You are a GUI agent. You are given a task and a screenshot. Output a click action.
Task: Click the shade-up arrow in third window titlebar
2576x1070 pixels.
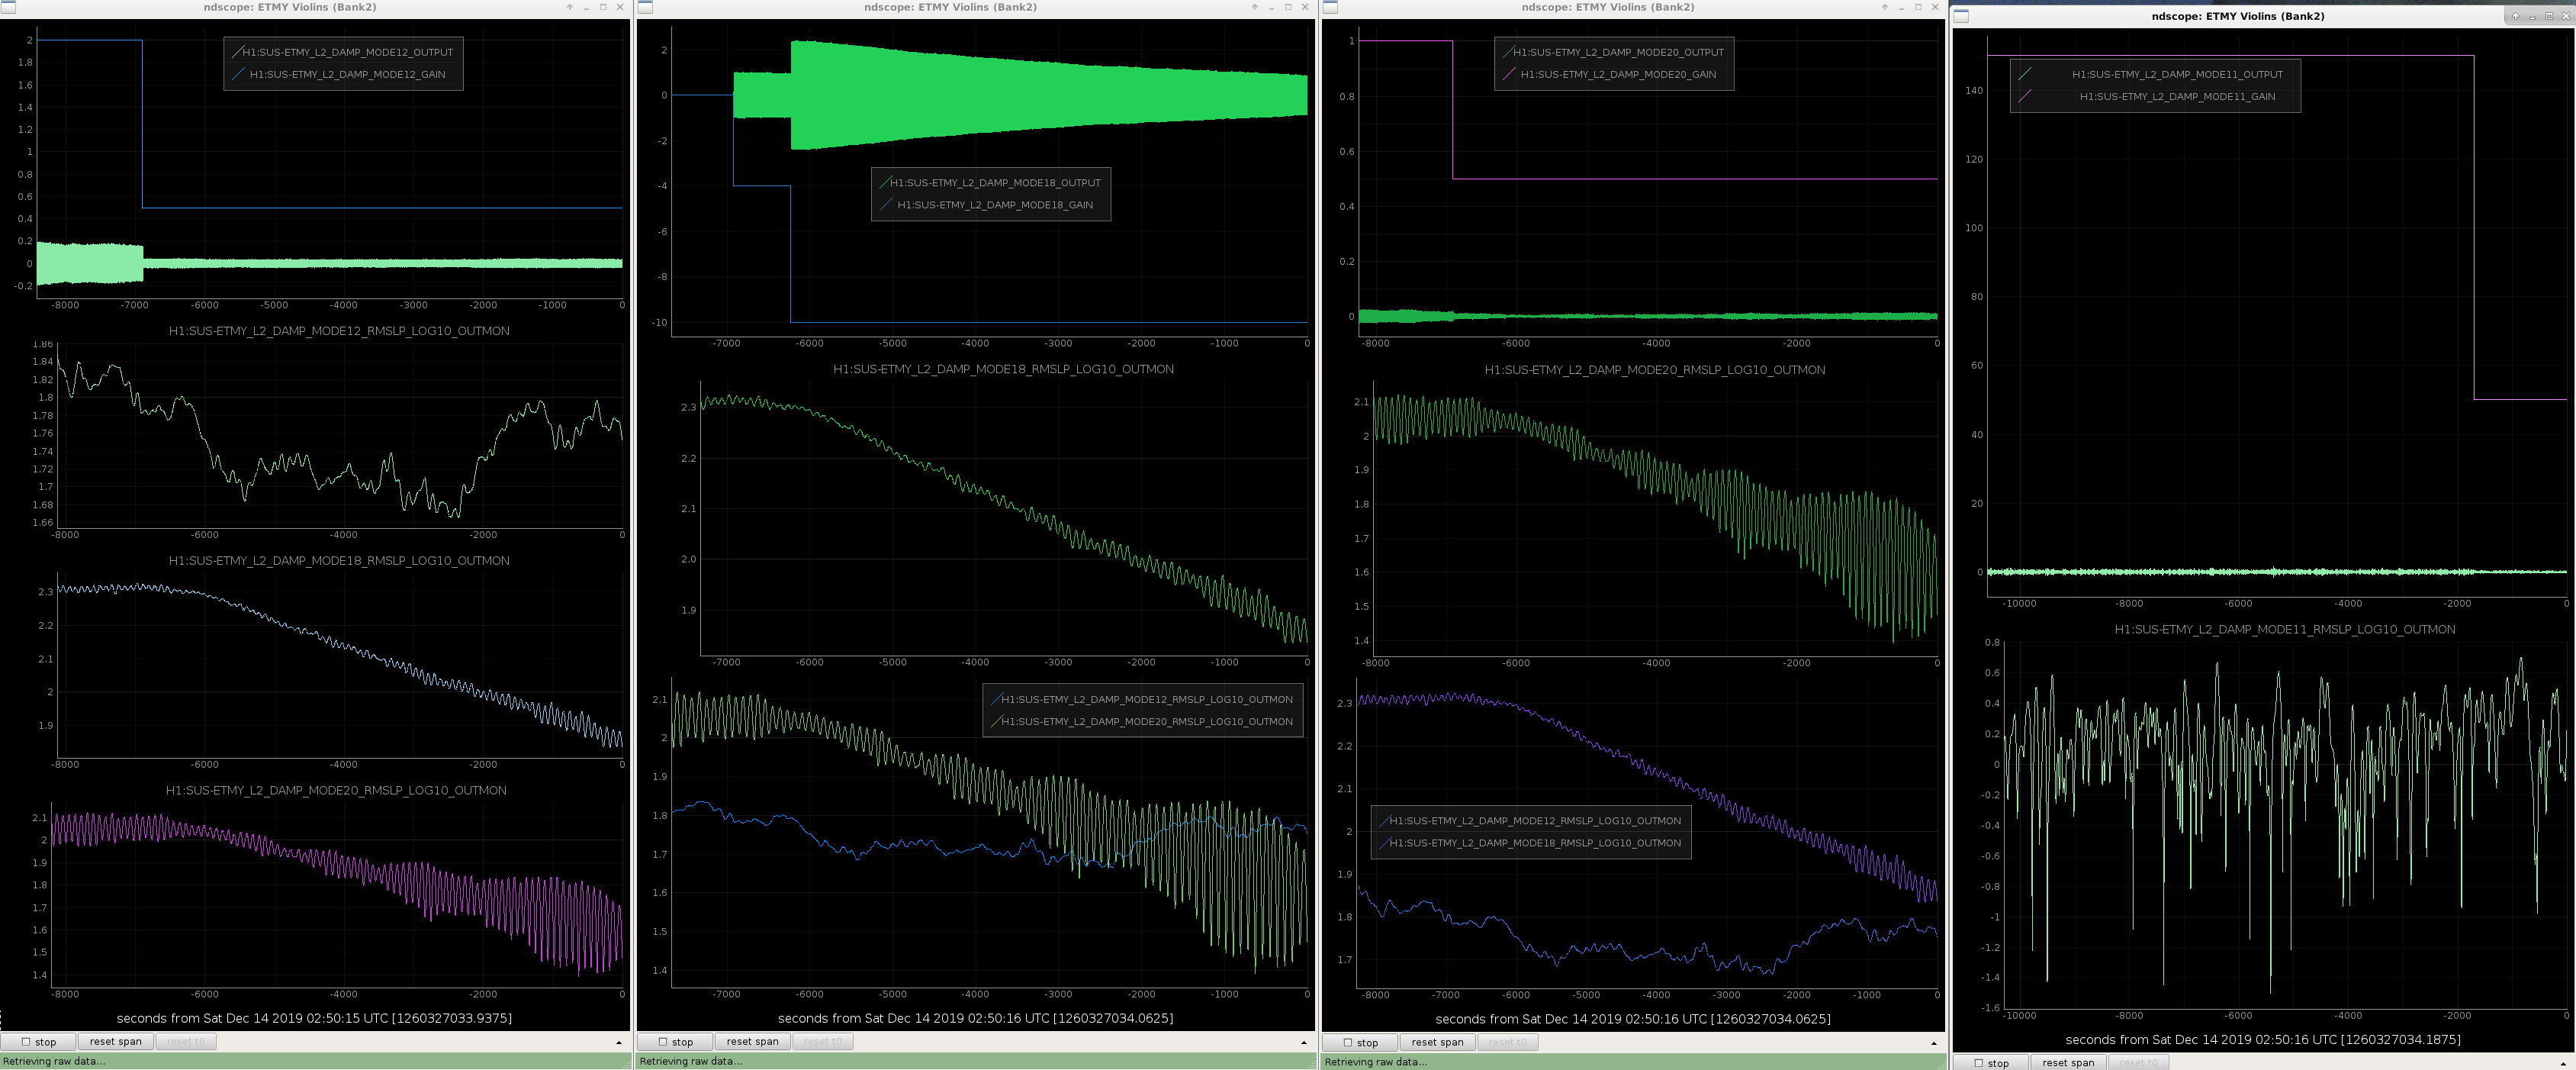click(1885, 7)
